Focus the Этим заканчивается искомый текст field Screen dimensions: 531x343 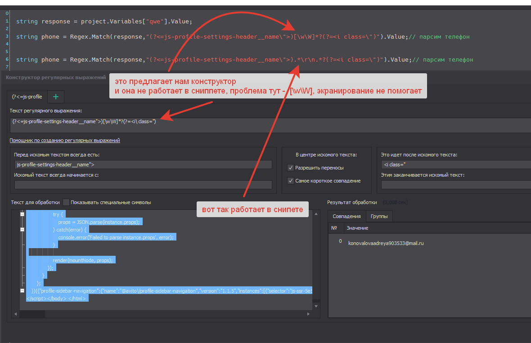pos(456,185)
